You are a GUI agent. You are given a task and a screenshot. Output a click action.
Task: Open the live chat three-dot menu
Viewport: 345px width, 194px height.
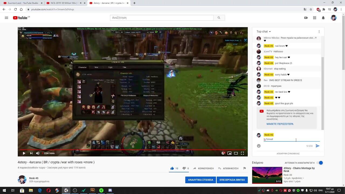pyautogui.click(x=319, y=32)
